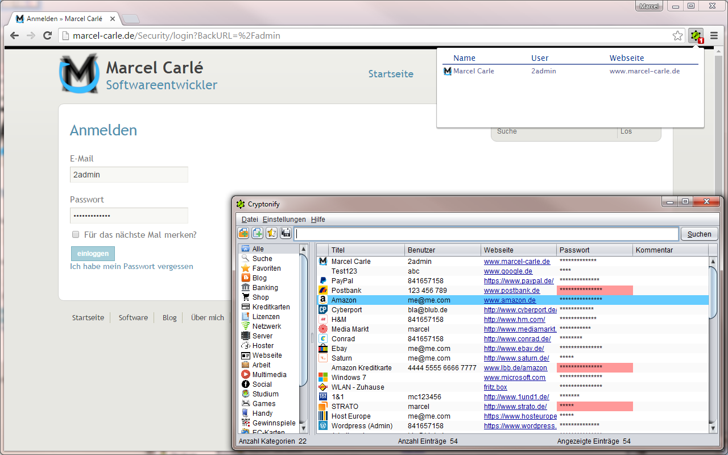Click the Banking category's bank icon
The width and height of the screenshot is (728, 455).
pyautogui.click(x=246, y=288)
